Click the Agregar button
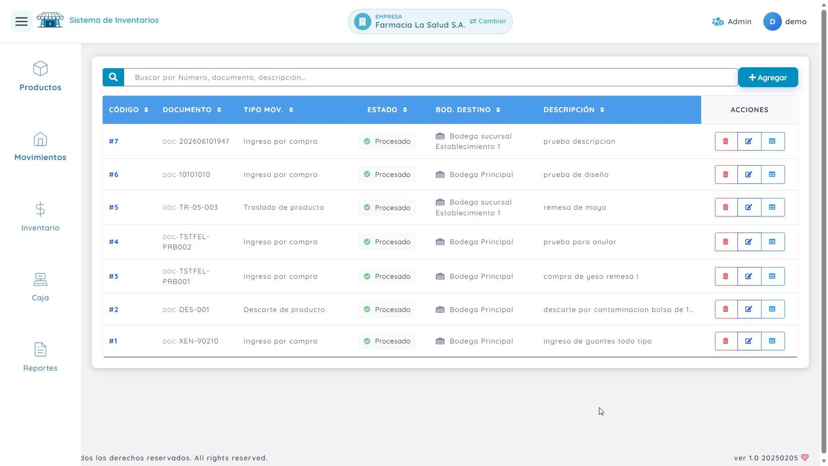Screen dimensions: 828x466 pyautogui.click(x=768, y=77)
